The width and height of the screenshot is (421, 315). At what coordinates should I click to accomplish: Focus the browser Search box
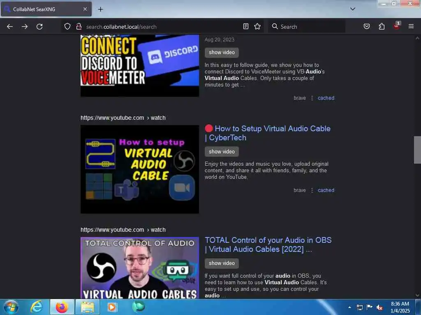tap(307, 27)
